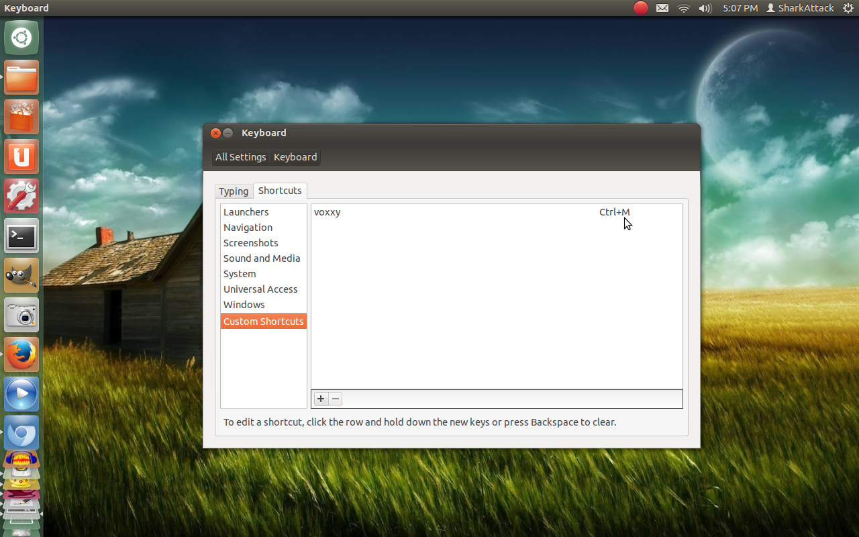Minimize the Keyboard settings window
Viewport: 859px width, 537px height.
click(228, 133)
